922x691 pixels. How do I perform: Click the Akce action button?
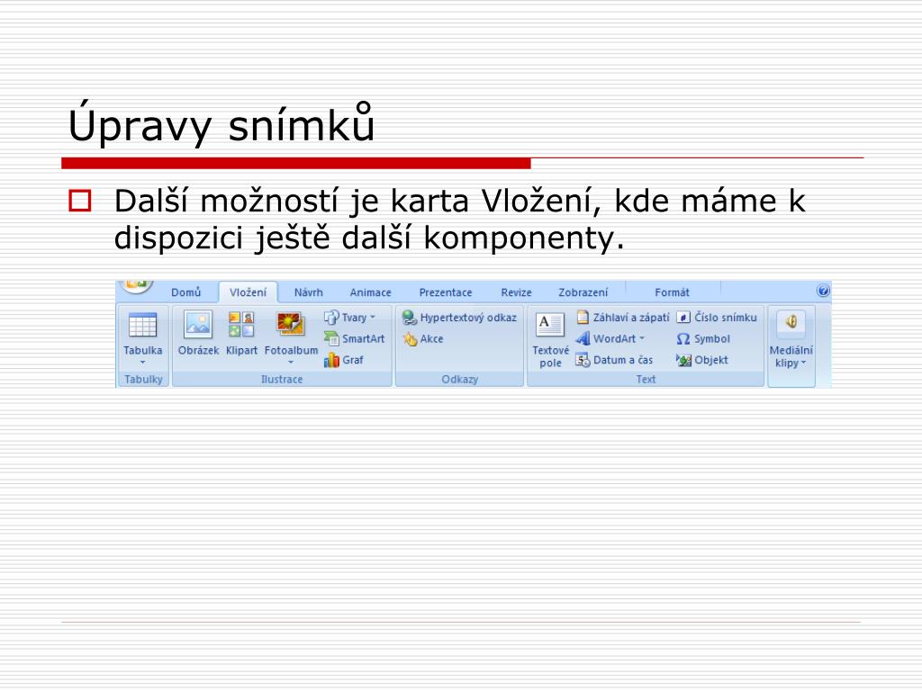[423, 338]
